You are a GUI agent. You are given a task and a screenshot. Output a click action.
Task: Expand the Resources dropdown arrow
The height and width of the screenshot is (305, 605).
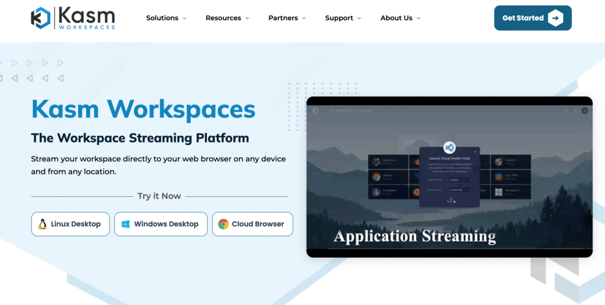coord(247,18)
